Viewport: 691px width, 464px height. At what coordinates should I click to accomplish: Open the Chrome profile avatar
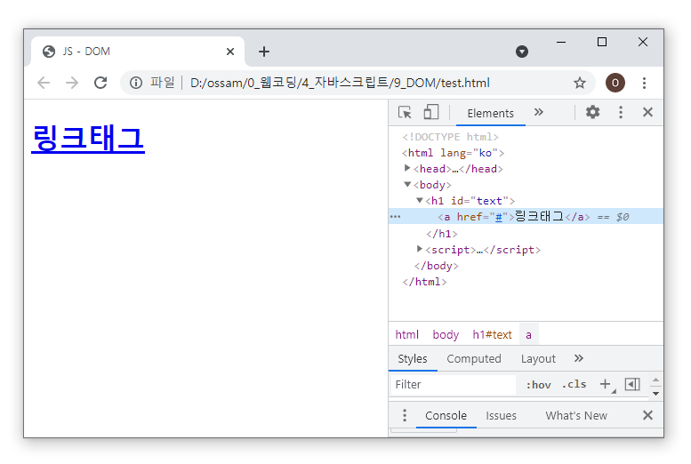[615, 83]
